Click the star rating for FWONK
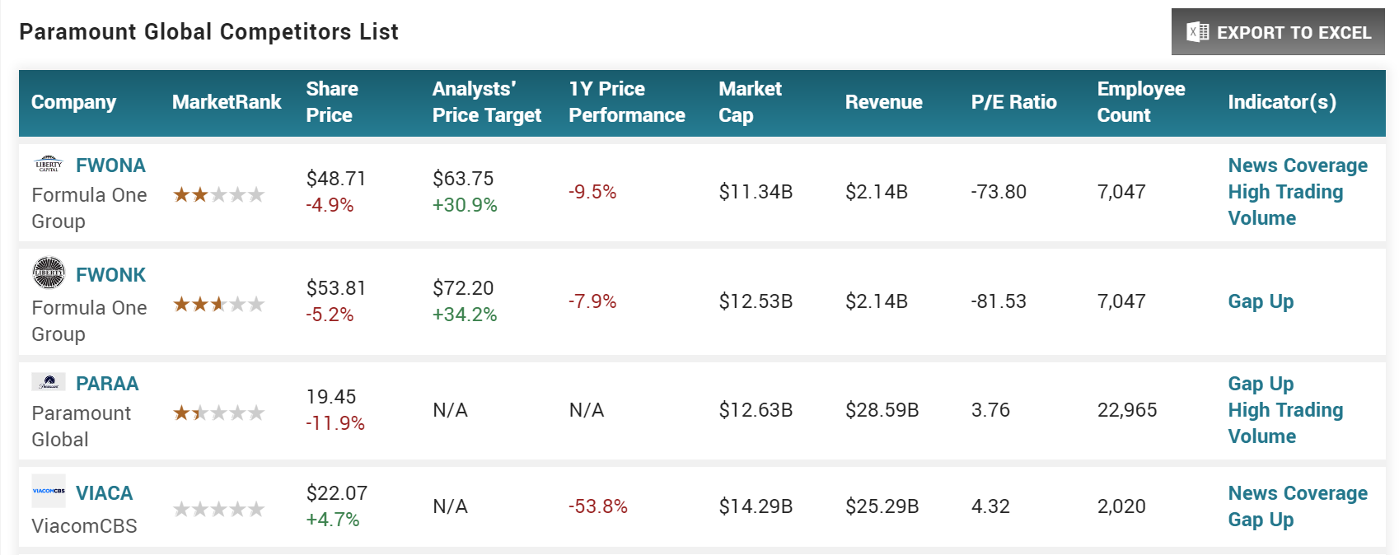This screenshot has height=555, width=1399. pos(218,305)
